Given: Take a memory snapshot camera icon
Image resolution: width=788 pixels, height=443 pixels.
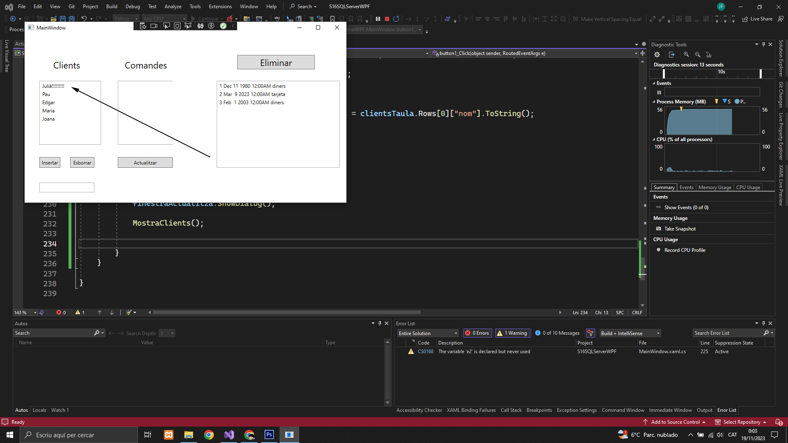Looking at the screenshot, I should coord(659,229).
